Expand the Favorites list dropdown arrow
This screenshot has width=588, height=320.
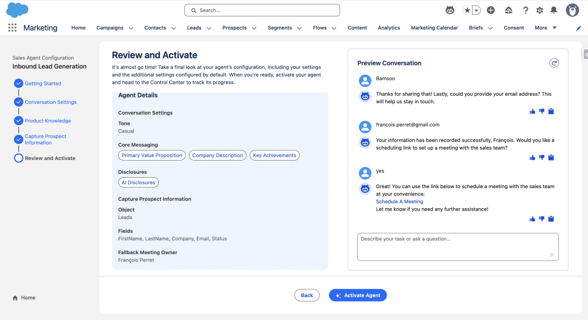click(x=476, y=10)
